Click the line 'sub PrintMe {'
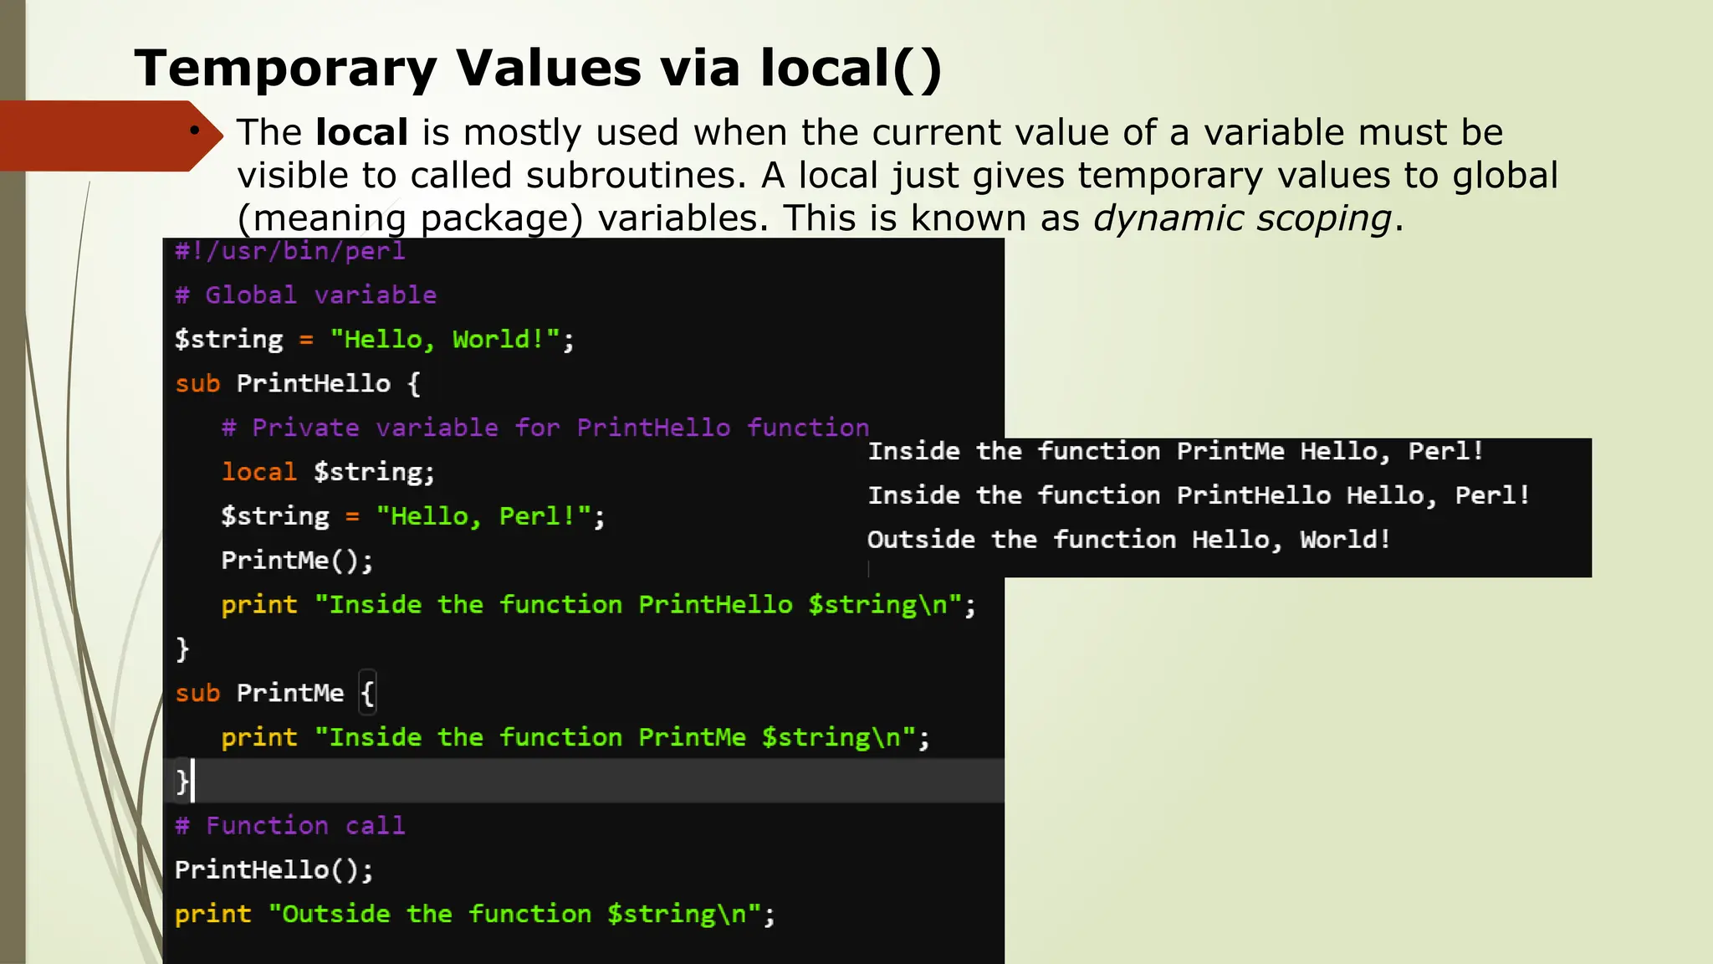1713x964 pixels. point(276,693)
